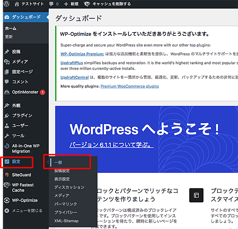The width and height of the screenshot is (238, 229).
Task: Choose パーマリンク in settings flyout
Action: tap(66, 204)
